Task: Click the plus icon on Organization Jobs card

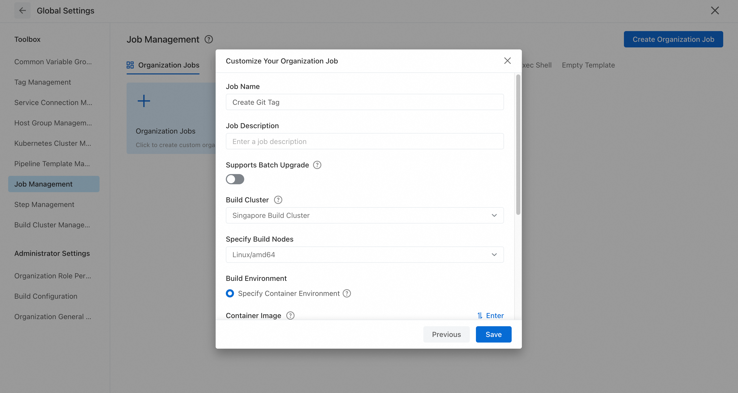Action: click(144, 101)
